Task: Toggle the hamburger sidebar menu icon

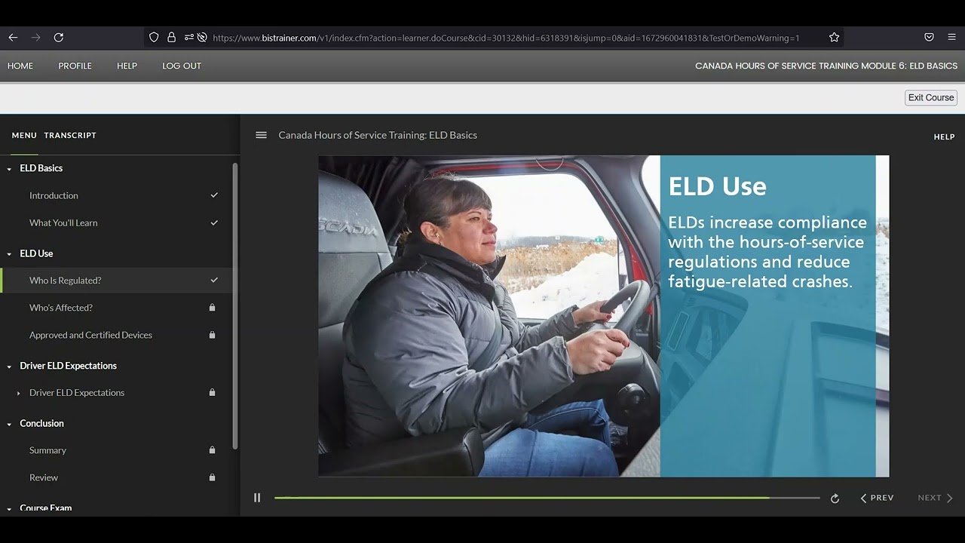Action: [261, 135]
